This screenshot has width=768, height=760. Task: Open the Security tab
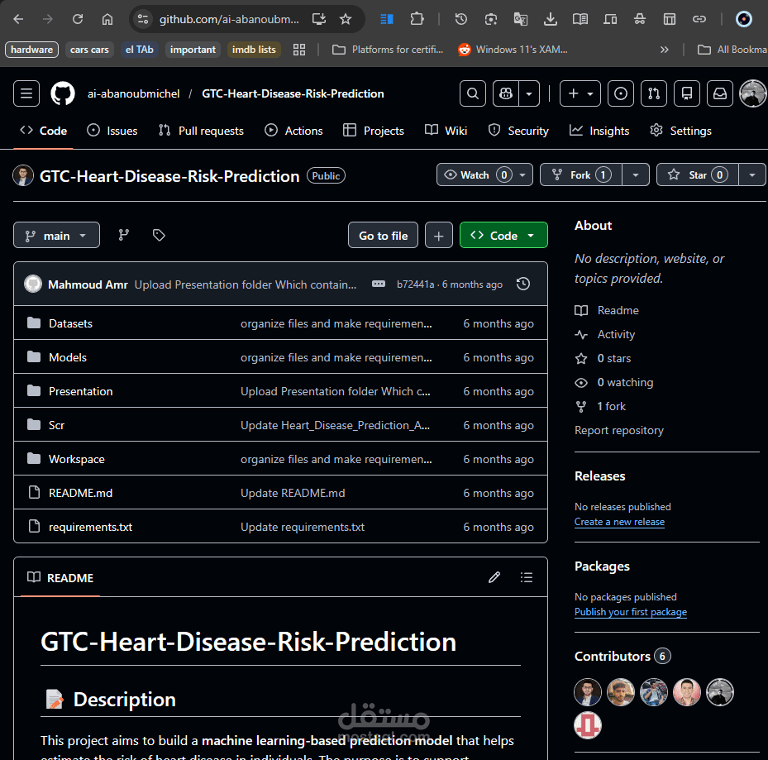(x=518, y=131)
